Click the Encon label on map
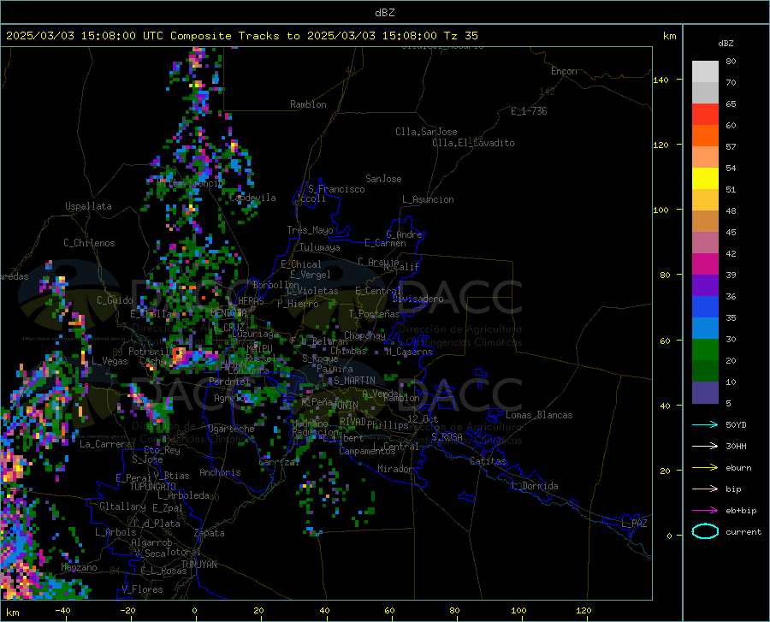The height and width of the screenshot is (622, 770). point(564,71)
